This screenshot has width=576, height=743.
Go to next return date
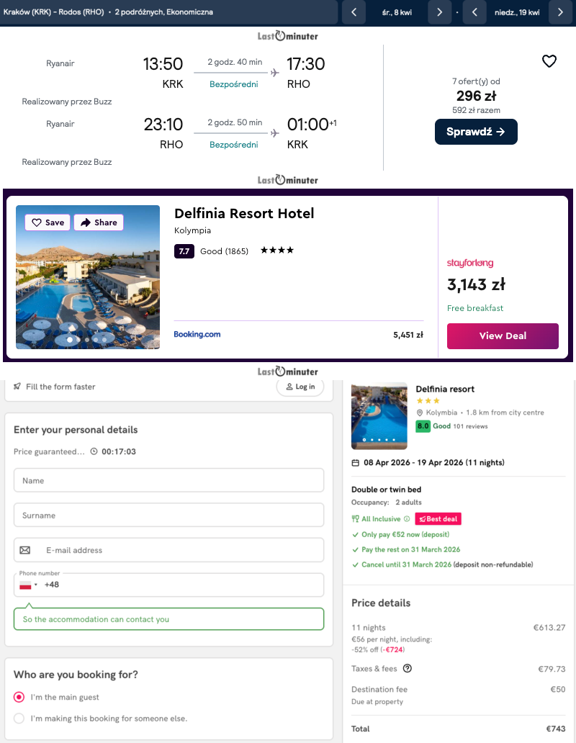point(560,12)
